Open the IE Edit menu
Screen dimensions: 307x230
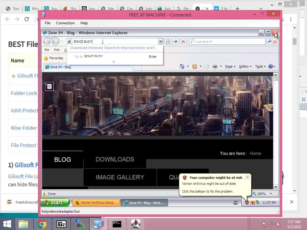(x=57, y=50)
